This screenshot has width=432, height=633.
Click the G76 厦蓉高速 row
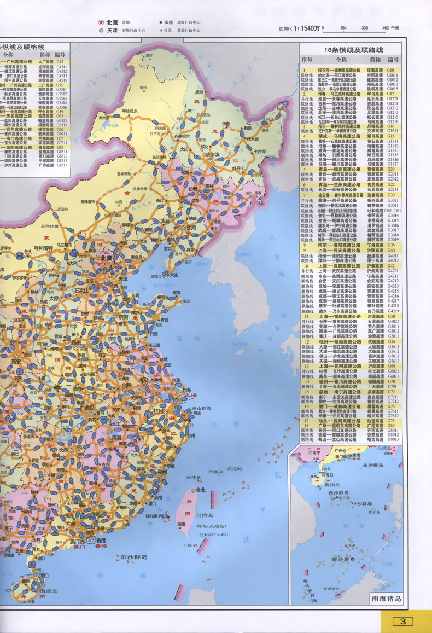[x=351, y=406]
